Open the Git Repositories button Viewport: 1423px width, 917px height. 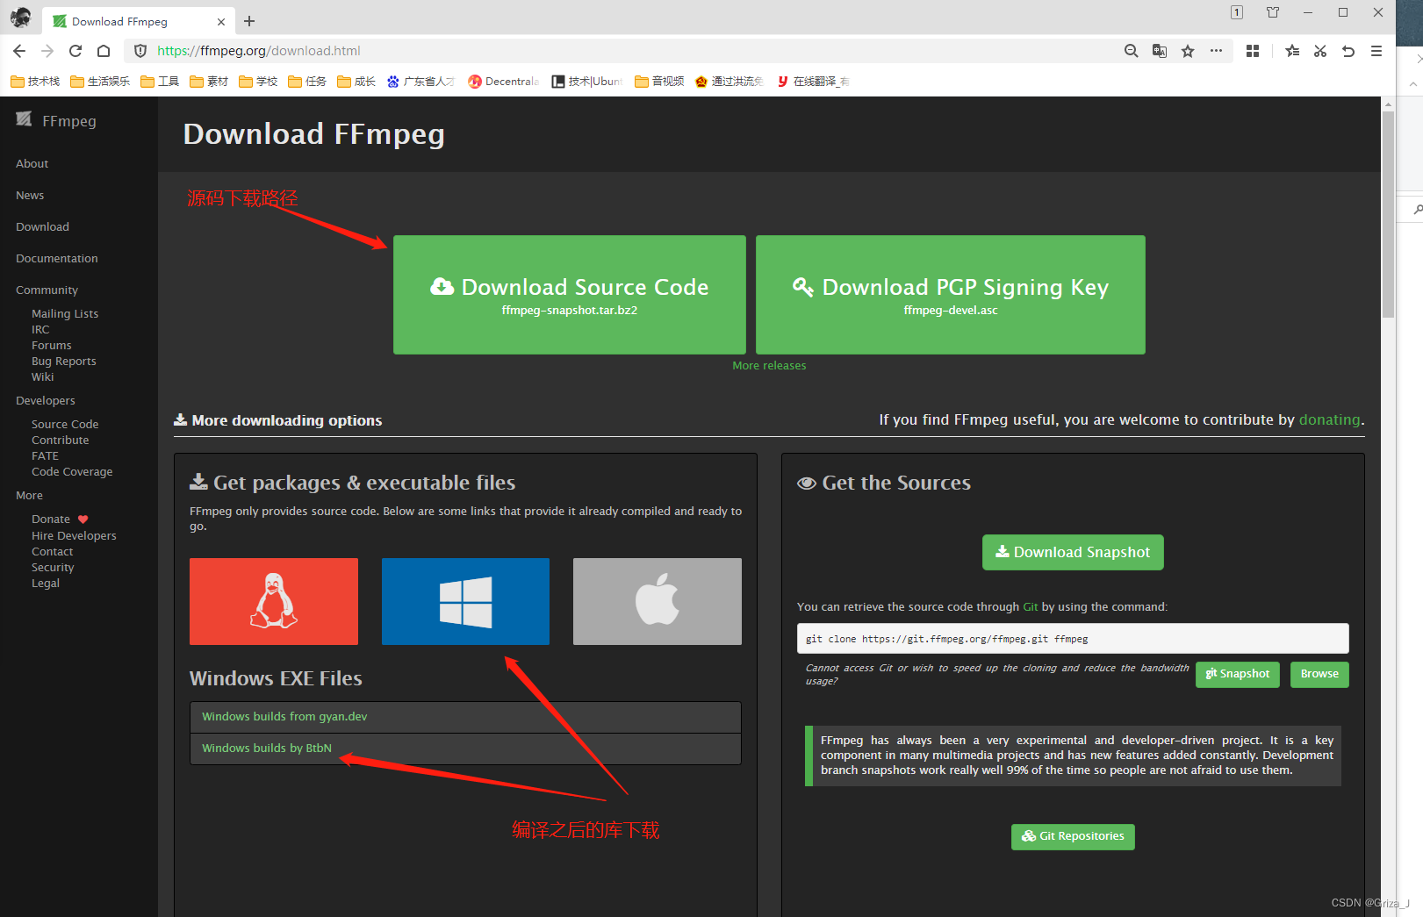pos(1073,836)
